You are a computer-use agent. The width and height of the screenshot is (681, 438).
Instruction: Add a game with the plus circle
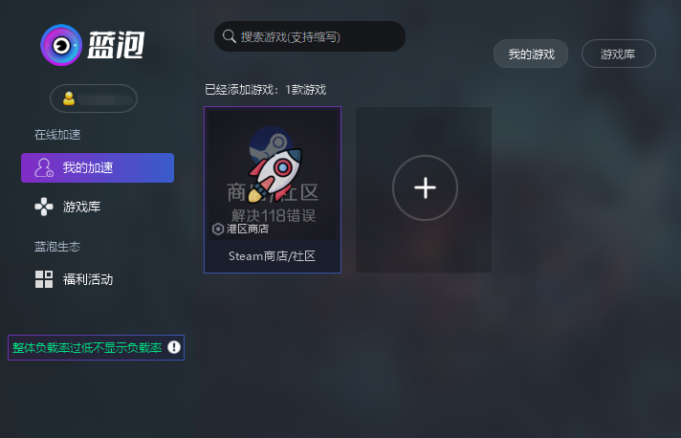tap(425, 188)
